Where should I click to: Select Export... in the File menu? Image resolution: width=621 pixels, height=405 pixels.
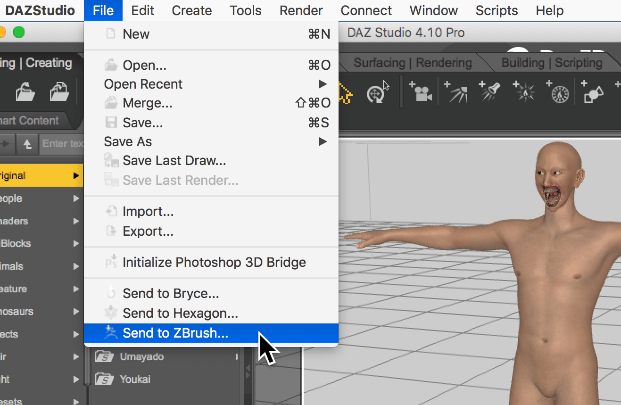[148, 231]
